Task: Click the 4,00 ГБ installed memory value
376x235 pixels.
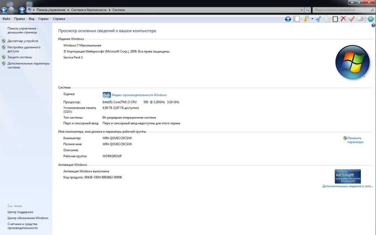Action: [121, 108]
